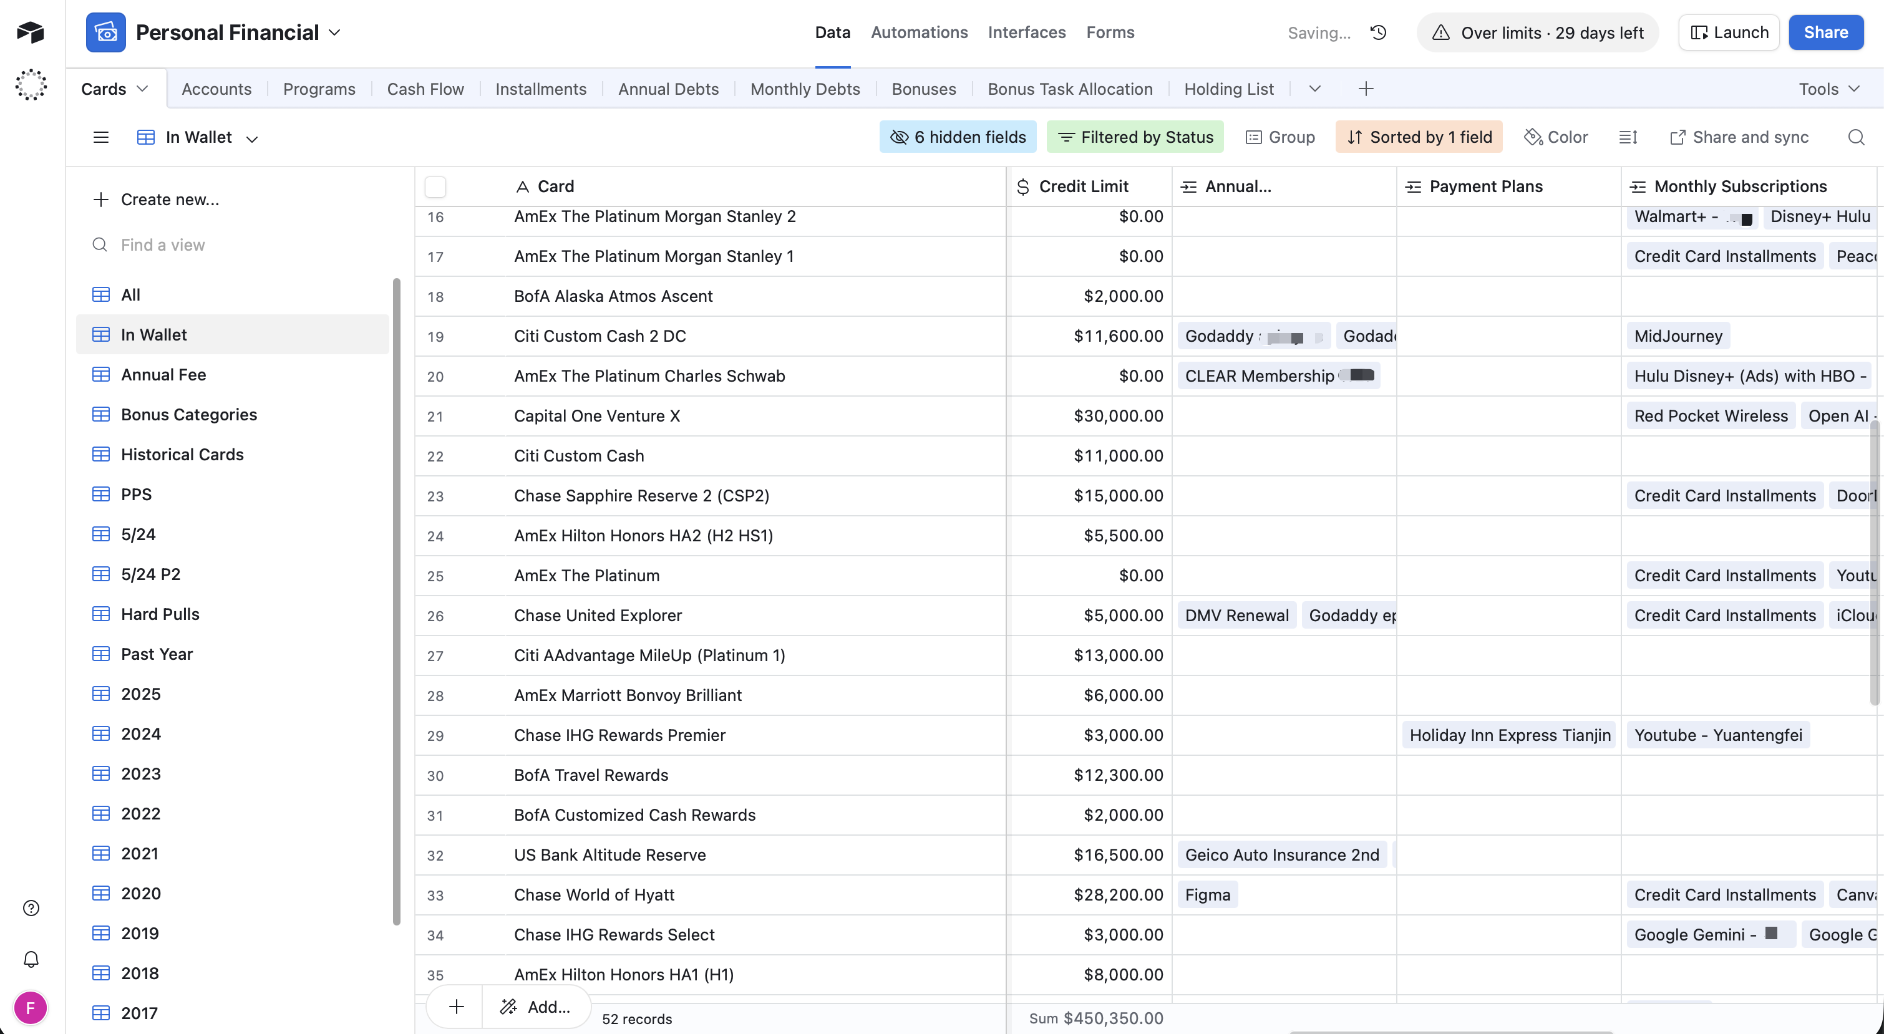The height and width of the screenshot is (1034, 1884).
Task: Click the help question mark icon
Action: [31, 907]
